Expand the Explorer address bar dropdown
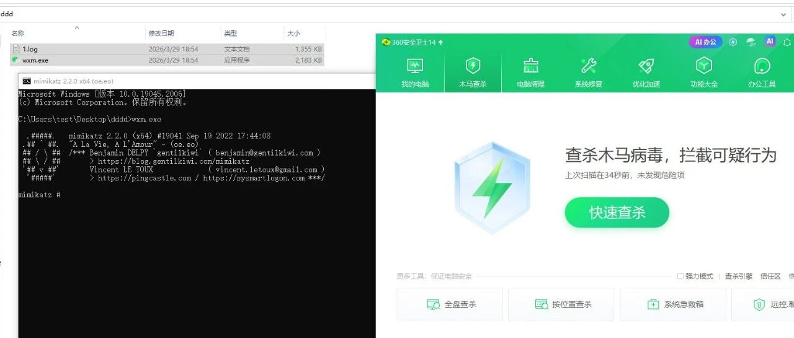Screen dimensions: 794x338 click(785, 14)
